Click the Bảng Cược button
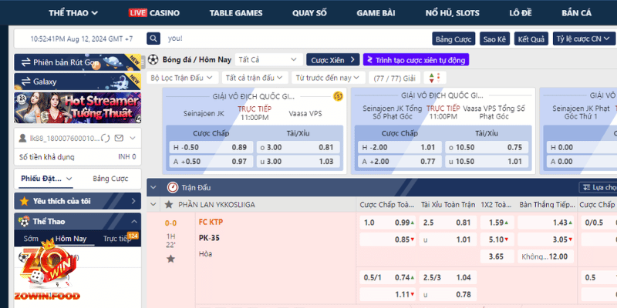Image resolution: width=617 pixels, height=308 pixels. click(453, 38)
